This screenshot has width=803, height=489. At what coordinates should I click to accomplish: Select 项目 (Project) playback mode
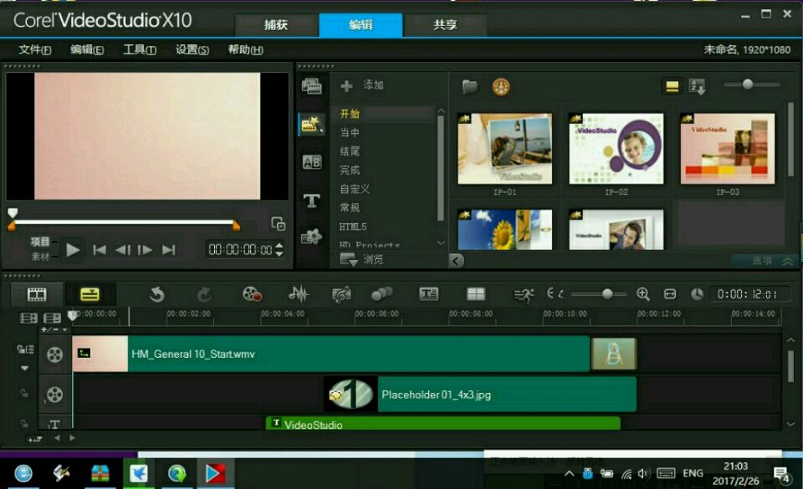[x=40, y=242]
